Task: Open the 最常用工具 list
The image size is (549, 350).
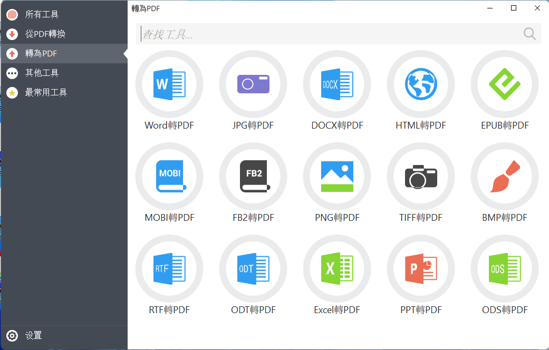Action: 64,93
